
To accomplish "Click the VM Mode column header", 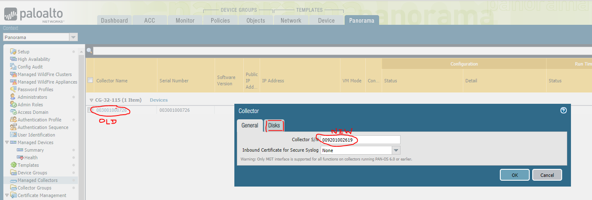I will coord(353,81).
